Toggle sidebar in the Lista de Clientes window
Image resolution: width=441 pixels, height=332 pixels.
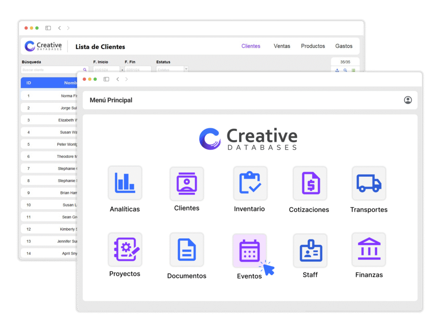(x=48, y=28)
